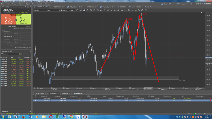Click the save chart floppy disk icon
The width and height of the screenshot is (212, 119).
[x=146, y=10]
